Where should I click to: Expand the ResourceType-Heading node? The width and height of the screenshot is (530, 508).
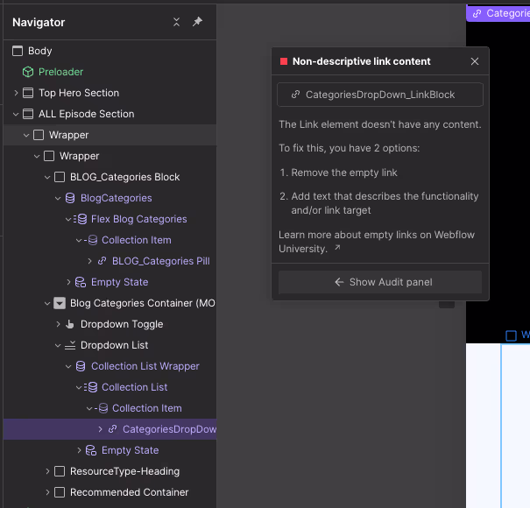[x=47, y=471]
